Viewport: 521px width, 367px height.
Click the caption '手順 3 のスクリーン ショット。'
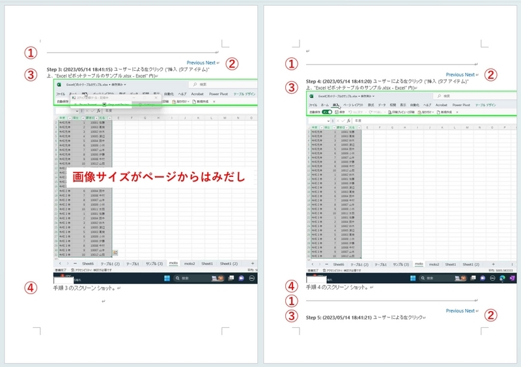[x=85, y=288]
